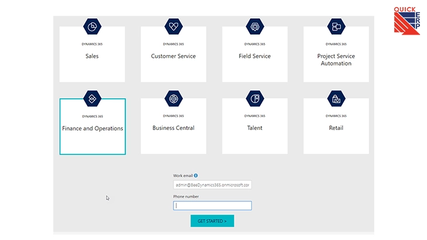Click 'DYNAMICS 365' text above Retail
Screen dimensions: 427x240
[x=336, y=116]
